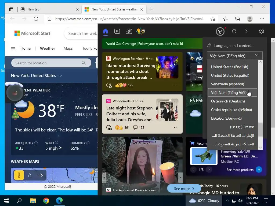Go to previous World Cup card slide
The image size is (275, 206).
pos(193,85)
